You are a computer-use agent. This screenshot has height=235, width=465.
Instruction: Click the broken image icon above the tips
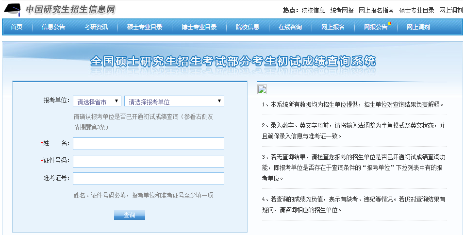click(x=262, y=89)
